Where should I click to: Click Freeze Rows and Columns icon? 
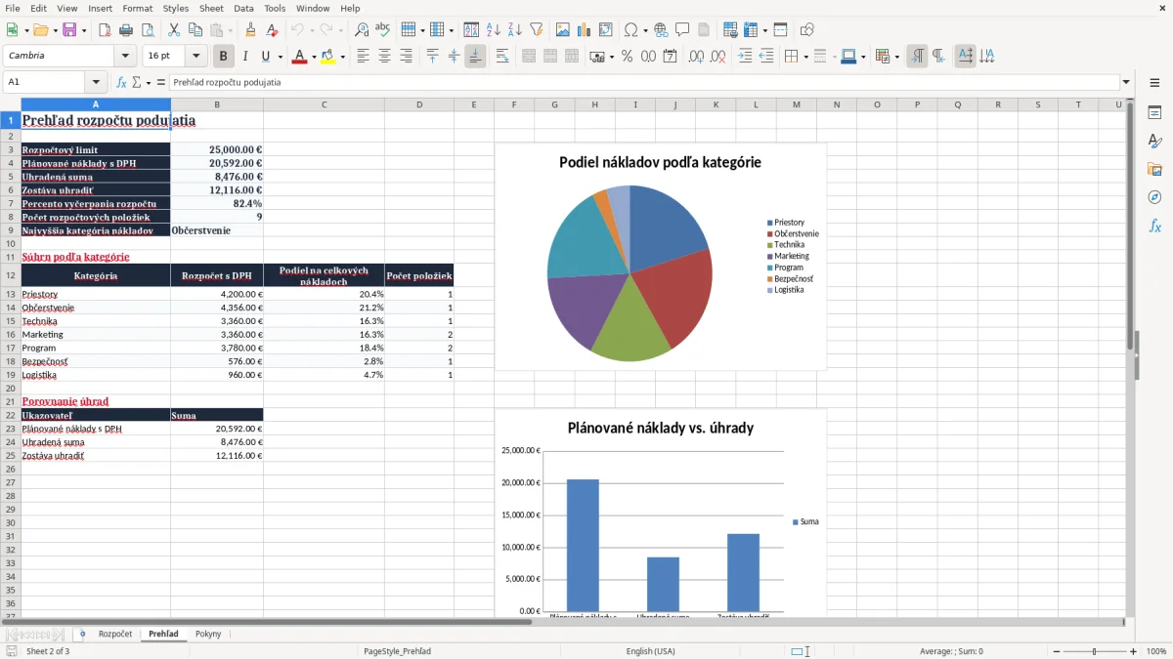pyautogui.click(x=750, y=30)
